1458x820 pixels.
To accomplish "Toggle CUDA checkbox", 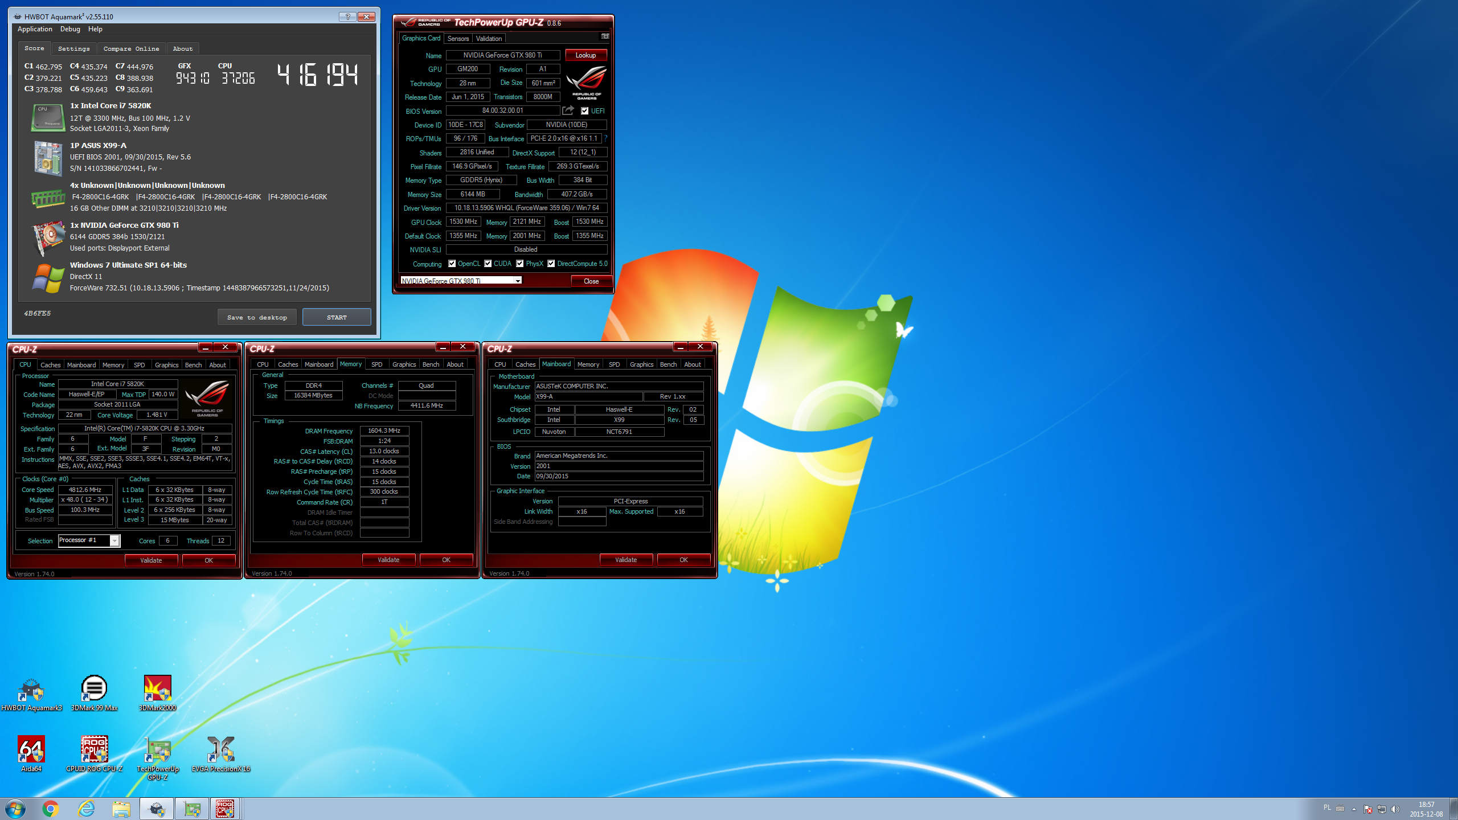I will (x=488, y=264).
